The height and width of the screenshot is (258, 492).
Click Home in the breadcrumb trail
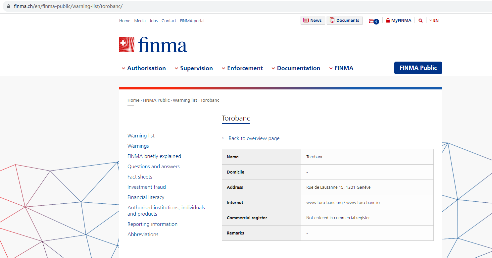pos(133,100)
